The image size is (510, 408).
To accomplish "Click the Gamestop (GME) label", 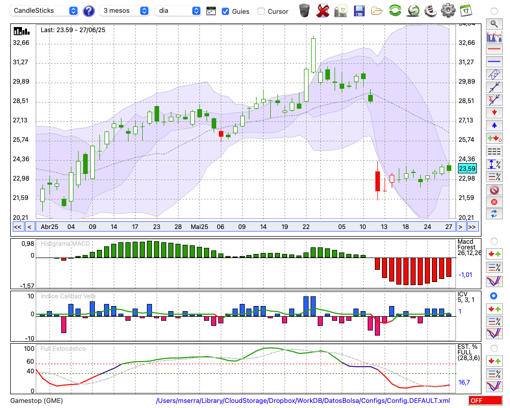I will [36, 400].
